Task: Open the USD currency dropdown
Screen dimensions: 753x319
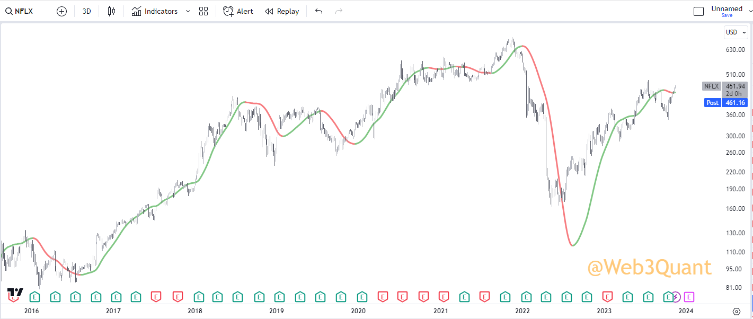Action: point(736,32)
